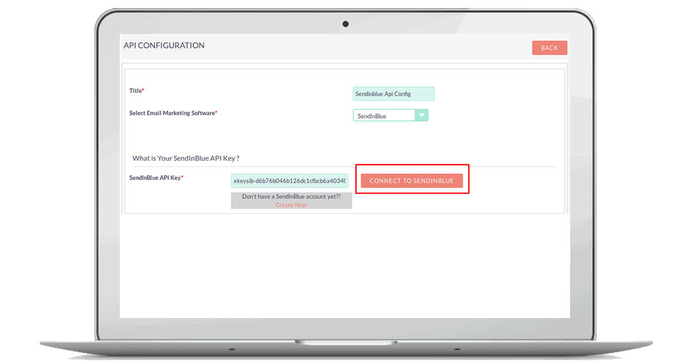Click the "Title" field label
The width and height of the screenshot is (691, 363).
click(x=136, y=90)
